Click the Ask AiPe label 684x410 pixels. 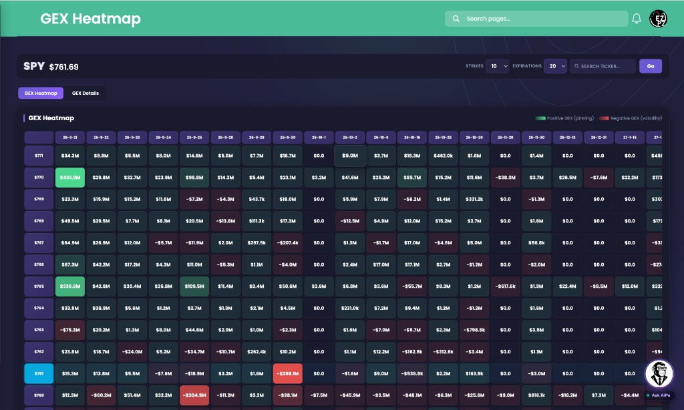click(661, 395)
